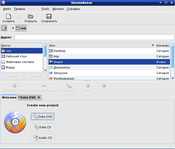The height and width of the screenshot is (149, 175).
Task: Select the Документы folder row
Action: click(109, 67)
